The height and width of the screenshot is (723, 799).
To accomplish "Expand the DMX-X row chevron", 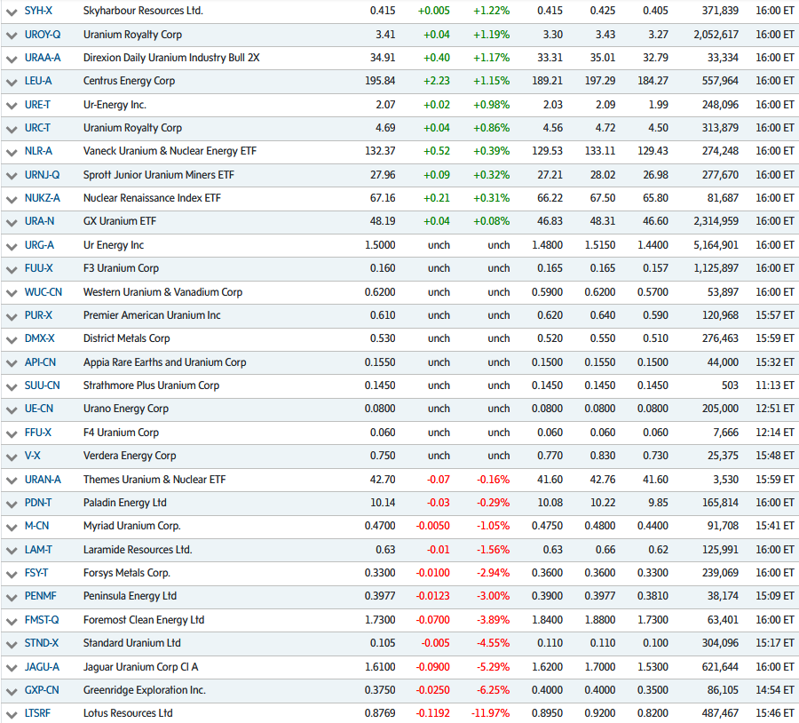I will (x=12, y=339).
